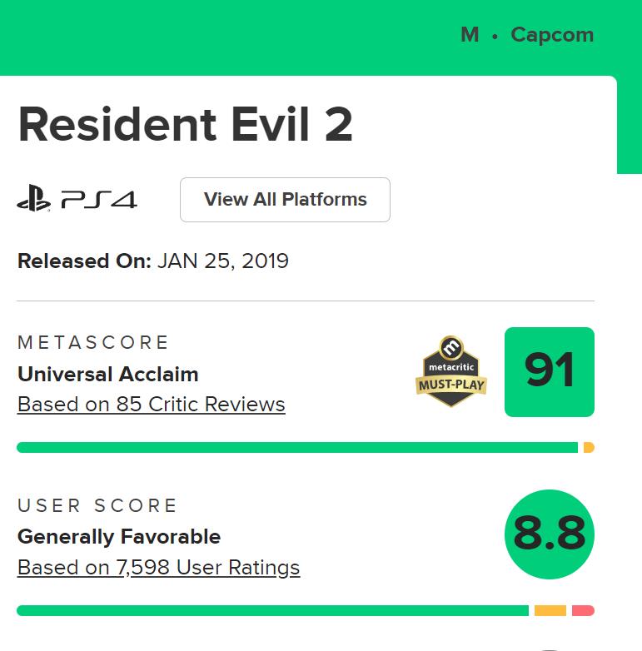This screenshot has width=642, height=651.
Task: Open the View All Platforms button
Action: pos(285,200)
